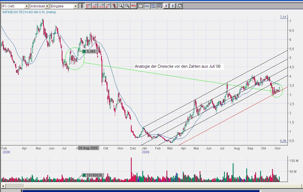Open the IFX (Xet) symbol dropdown

[x=26, y=6]
